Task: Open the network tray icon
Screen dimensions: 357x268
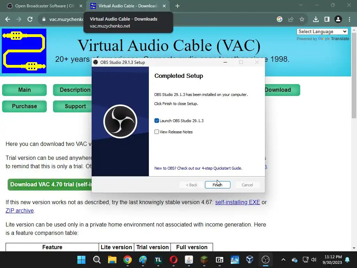Action: [305, 260]
